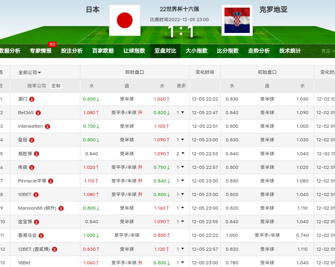Open the 大小指数 tab

point(196,51)
